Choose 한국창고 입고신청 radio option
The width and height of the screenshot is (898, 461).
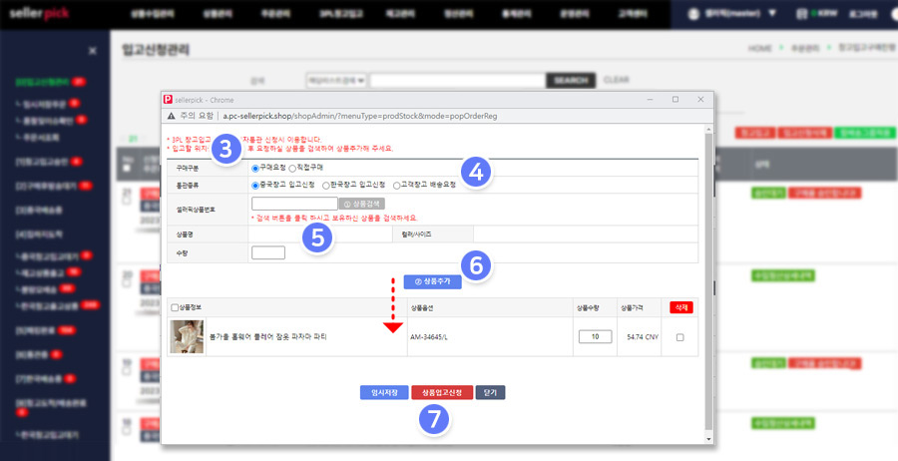tap(326, 186)
